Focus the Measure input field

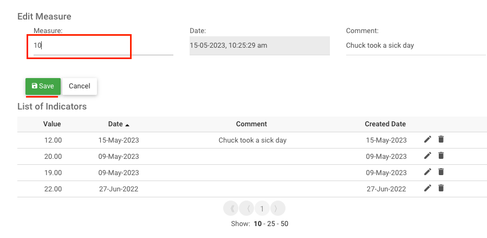100,46
